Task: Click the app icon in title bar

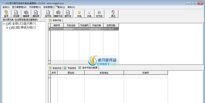Action: (x=3, y=3)
